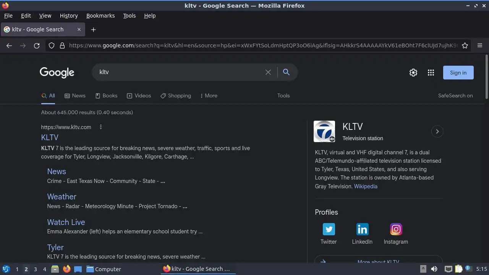Image resolution: width=489 pixels, height=275 pixels.
Task: Submit search with magnifier icon
Action: click(x=286, y=72)
